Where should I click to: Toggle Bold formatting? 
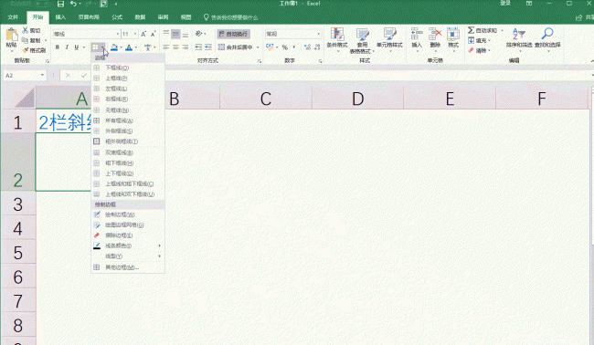[58, 47]
